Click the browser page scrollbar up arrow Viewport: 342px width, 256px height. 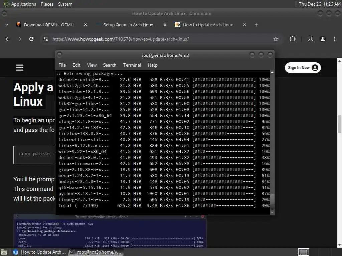[339, 61]
